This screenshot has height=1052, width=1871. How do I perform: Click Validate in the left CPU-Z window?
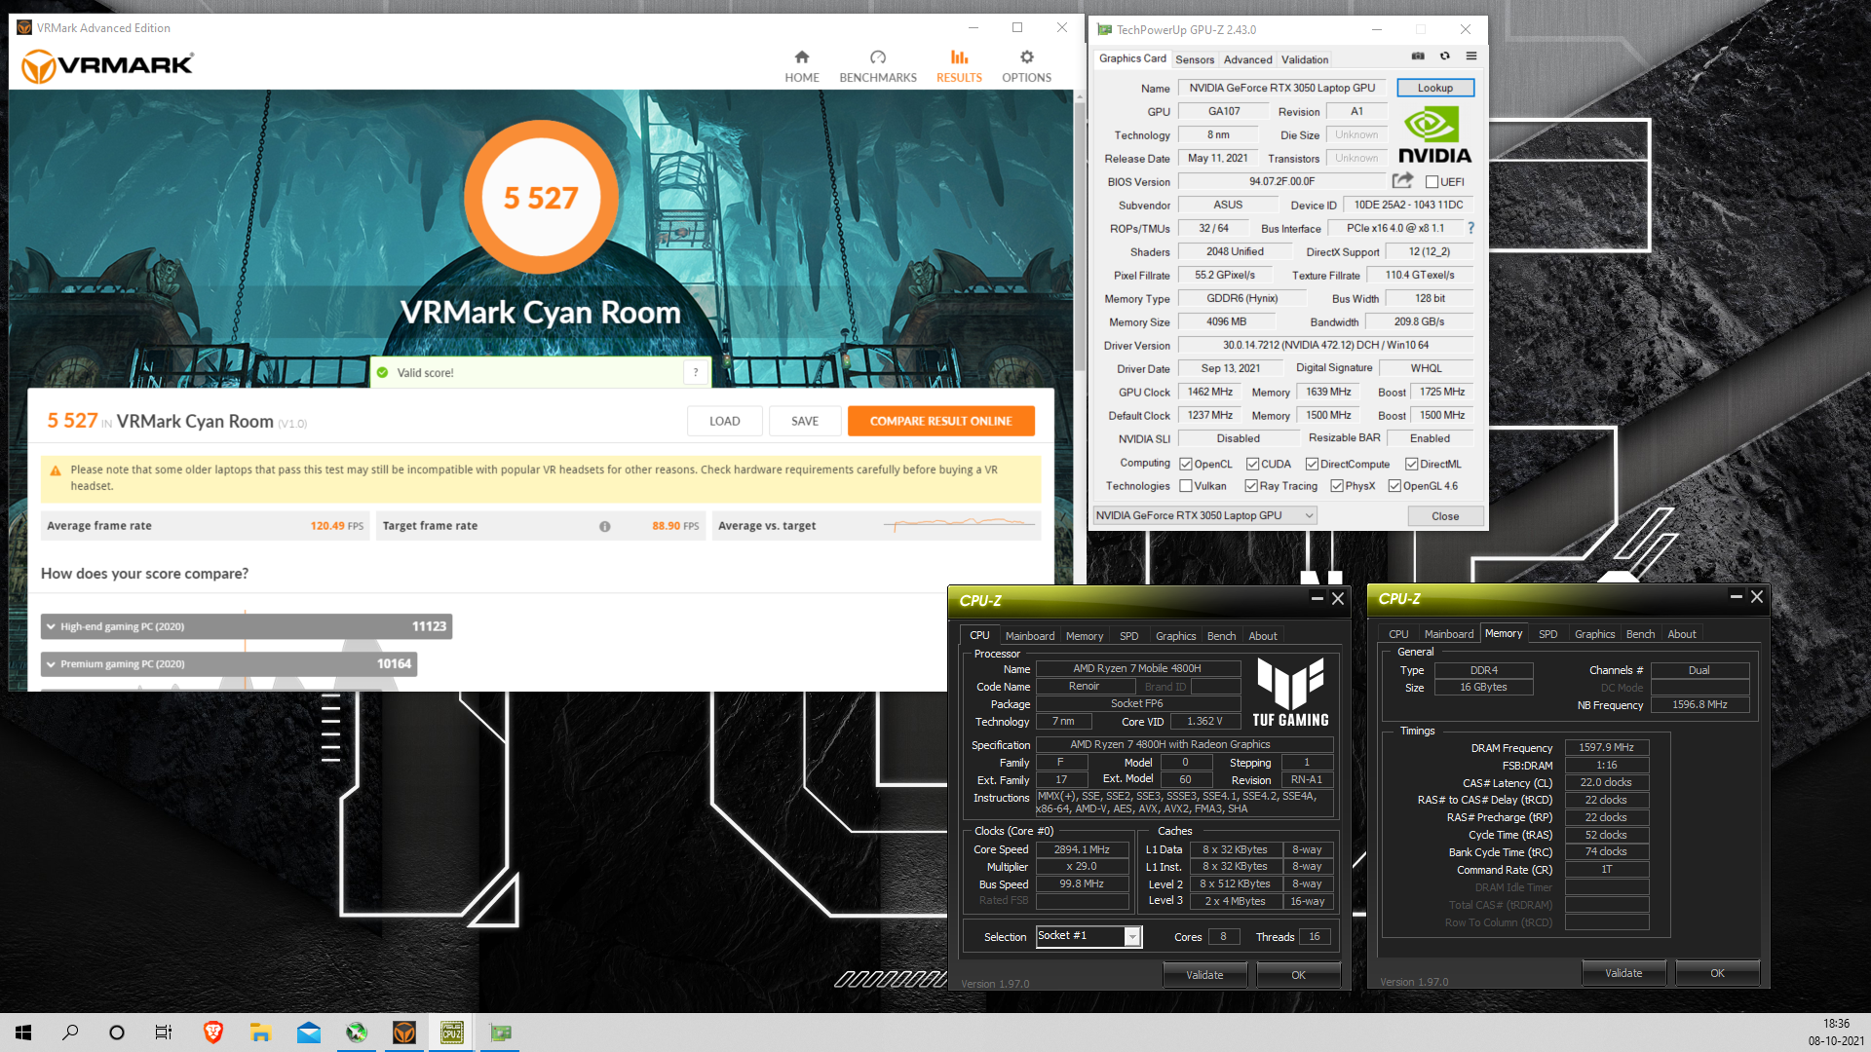coord(1204,974)
